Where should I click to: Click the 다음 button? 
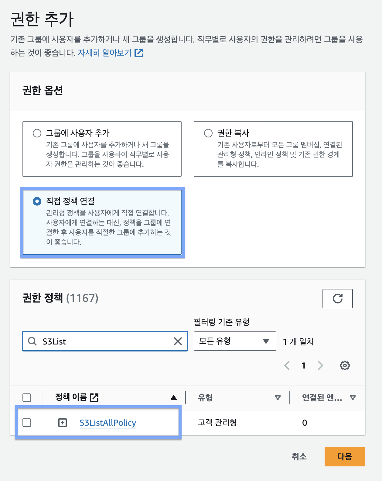[x=344, y=456]
